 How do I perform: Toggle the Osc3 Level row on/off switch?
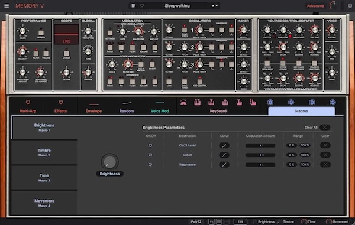(150, 145)
